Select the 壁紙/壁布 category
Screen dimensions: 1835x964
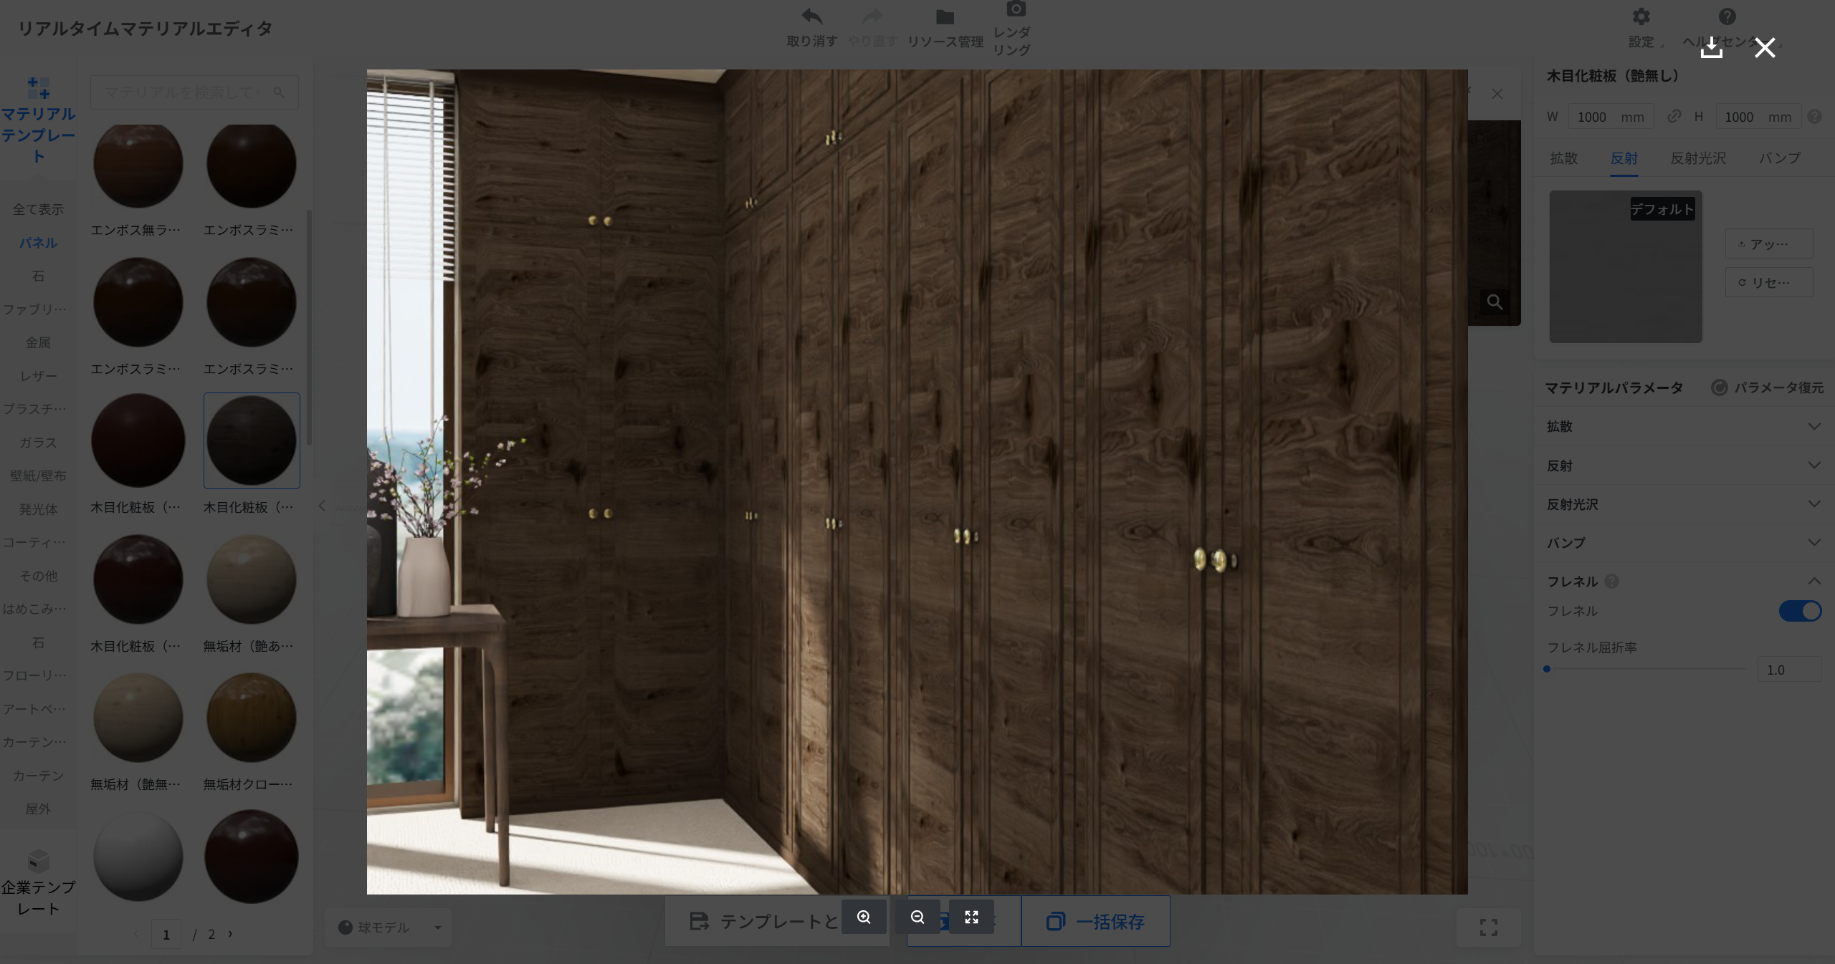point(38,476)
